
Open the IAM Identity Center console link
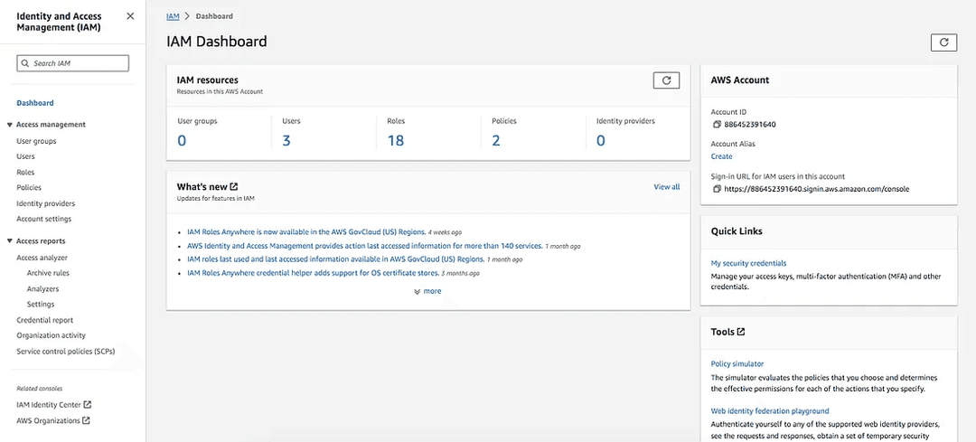[x=49, y=405]
